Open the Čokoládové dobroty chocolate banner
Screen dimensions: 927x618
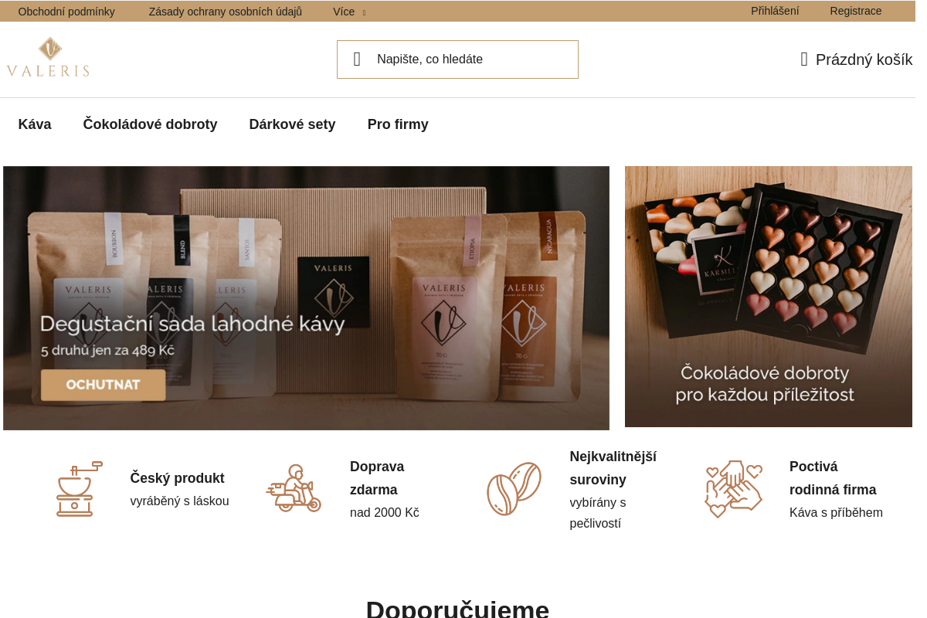pos(769,297)
